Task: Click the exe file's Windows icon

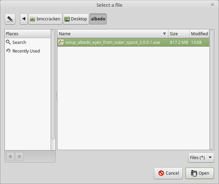Action: [x=61, y=42]
